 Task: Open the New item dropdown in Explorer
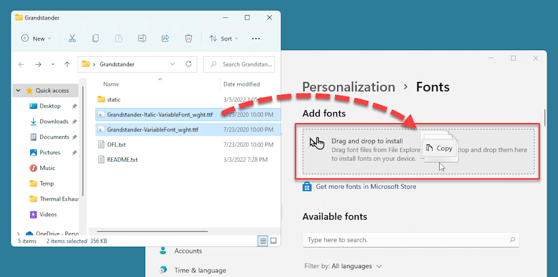click(36, 39)
